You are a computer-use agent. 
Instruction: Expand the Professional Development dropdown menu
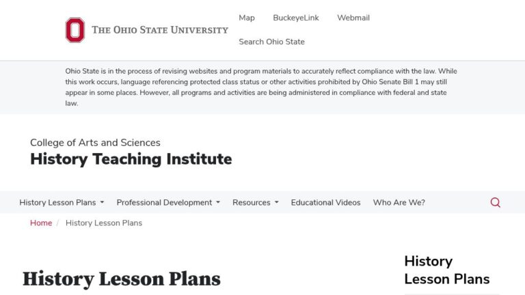(x=168, y=202)
